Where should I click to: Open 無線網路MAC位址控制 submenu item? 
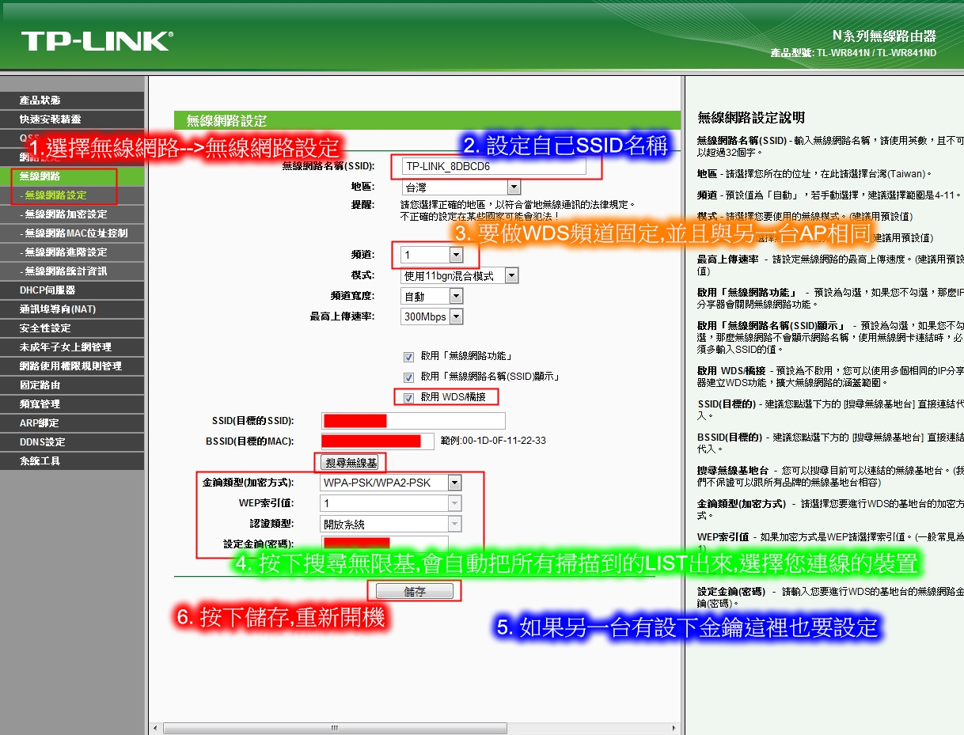click(x=72, y=233)
